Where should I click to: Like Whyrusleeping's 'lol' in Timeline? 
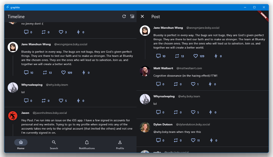click(61, 100)
